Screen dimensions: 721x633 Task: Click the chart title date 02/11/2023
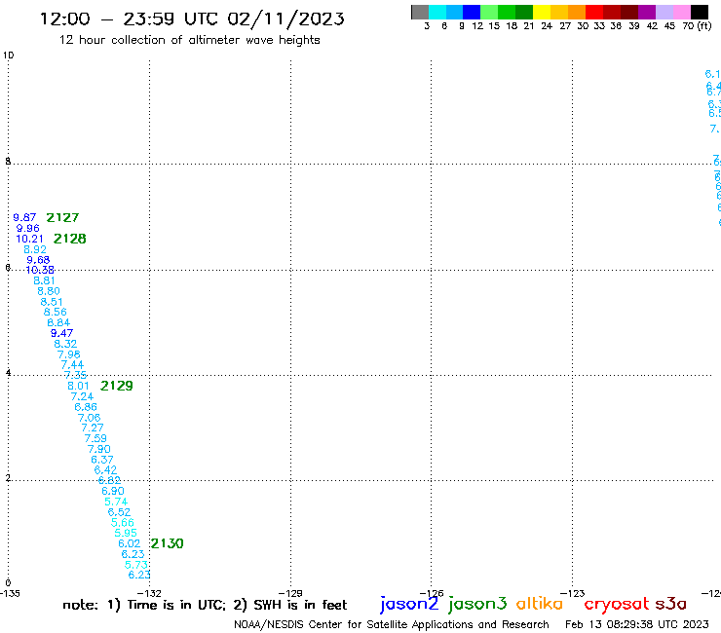285,19
